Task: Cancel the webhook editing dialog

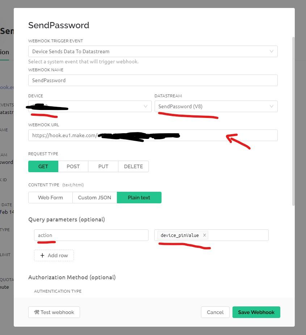Action: [x=215, y=312]
